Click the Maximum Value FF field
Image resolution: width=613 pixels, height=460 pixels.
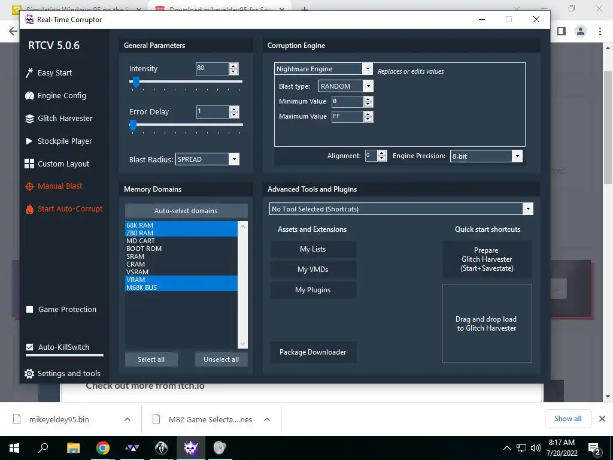tap(348, 117)
